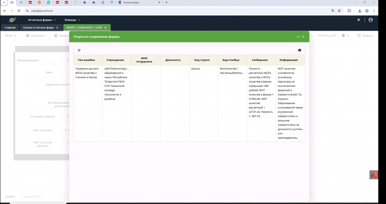Reload the scb.tatar.ru page
This screenshot has height=204, width=386.
[x=19, y=11]
